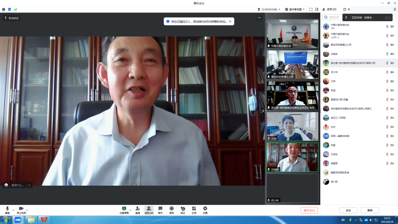Open File Explorer on the taskbar
Image resolution: width=398 pixels, height=224 pixels.
(31, 220)
